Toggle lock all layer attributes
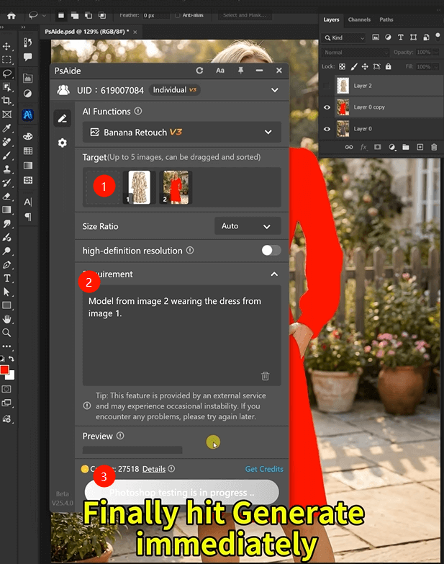 [x=389, y=66]
